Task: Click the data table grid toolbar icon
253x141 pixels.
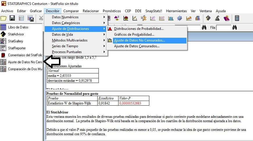Action: [x=21, y=18]
